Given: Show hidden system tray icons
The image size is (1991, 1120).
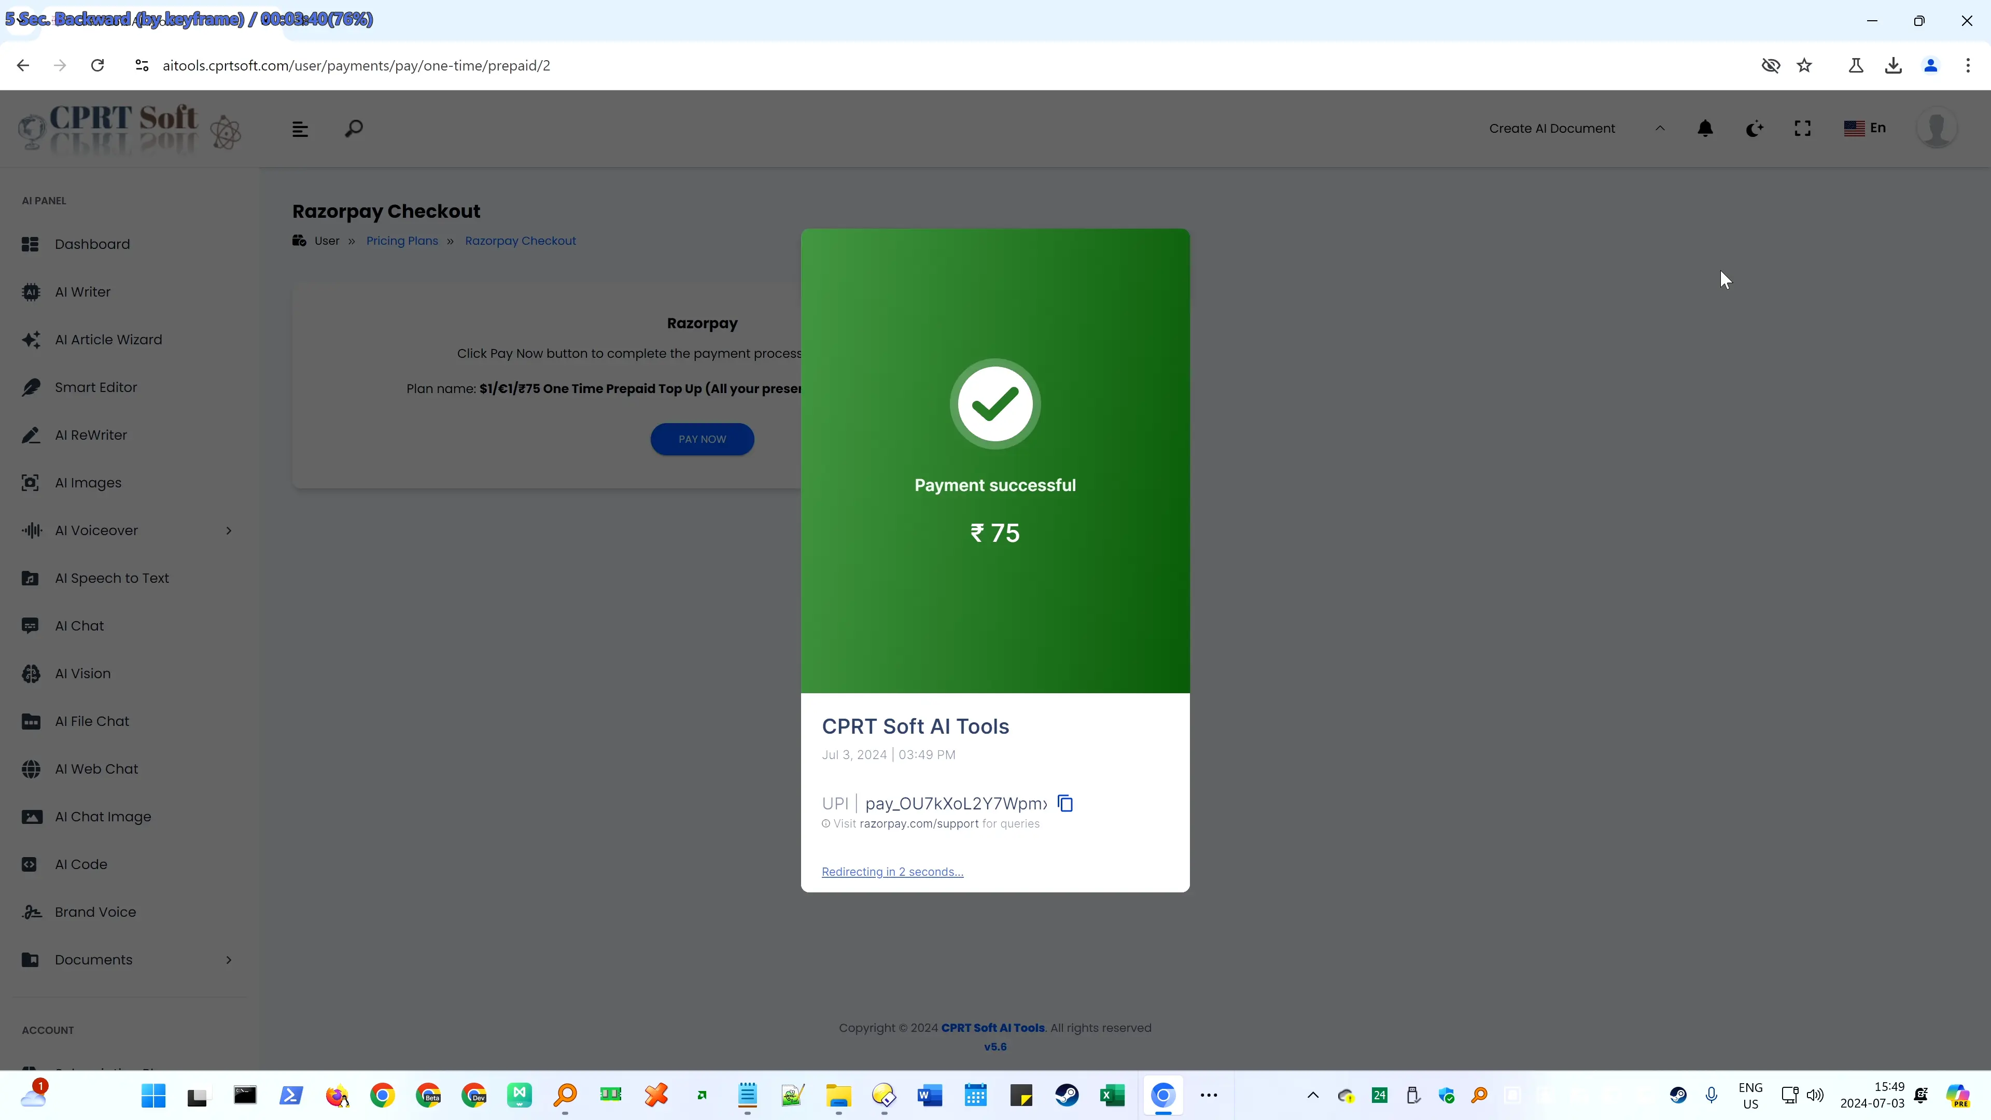Looking at the screenshot, I should click(1312, 1095).
